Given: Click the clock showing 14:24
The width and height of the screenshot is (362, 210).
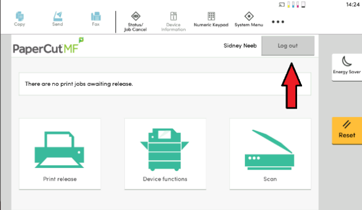Looking at the screenshot, I should coord(353,4).
